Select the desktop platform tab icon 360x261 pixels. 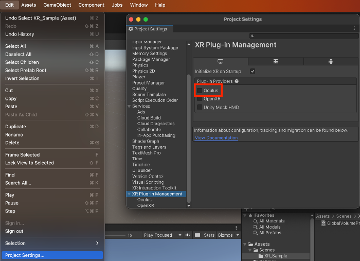(220, 61)
